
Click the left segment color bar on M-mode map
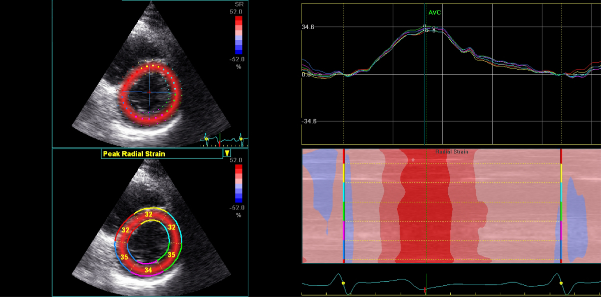[344, 205]
